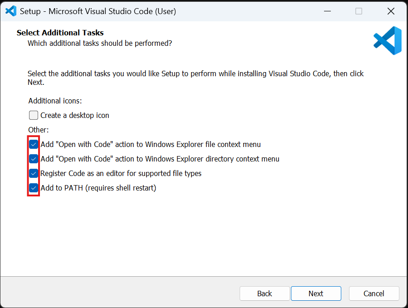Click the VS Code icon in title bar
The height and width of the screenshot is (308, 408).
pyautogui.click(x=10, y=11)
